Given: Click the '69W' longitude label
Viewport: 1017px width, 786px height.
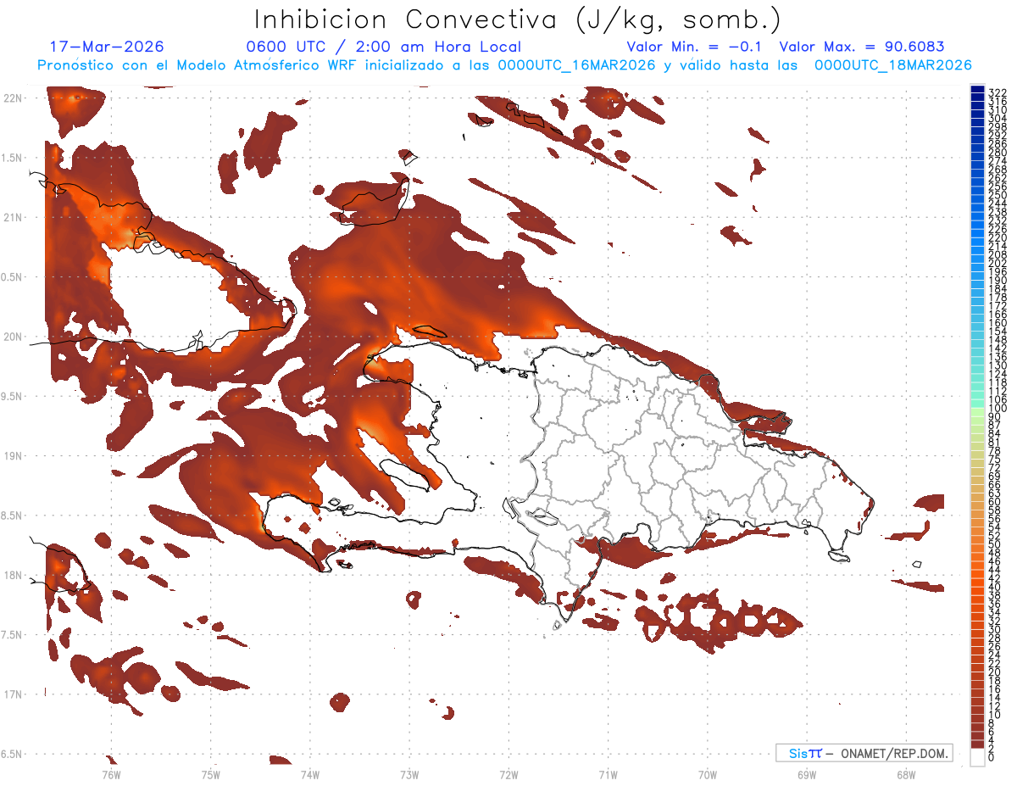Looking at the screenshot, I should (807, 774).
